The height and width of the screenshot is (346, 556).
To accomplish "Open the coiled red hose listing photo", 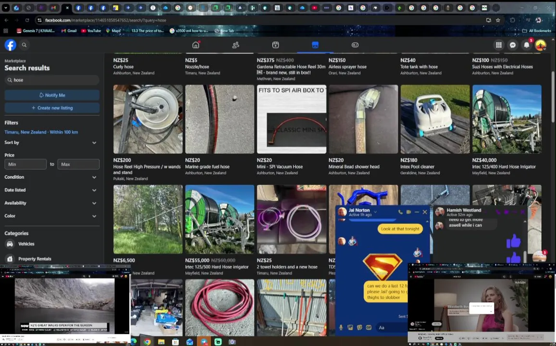I will 220,308.
